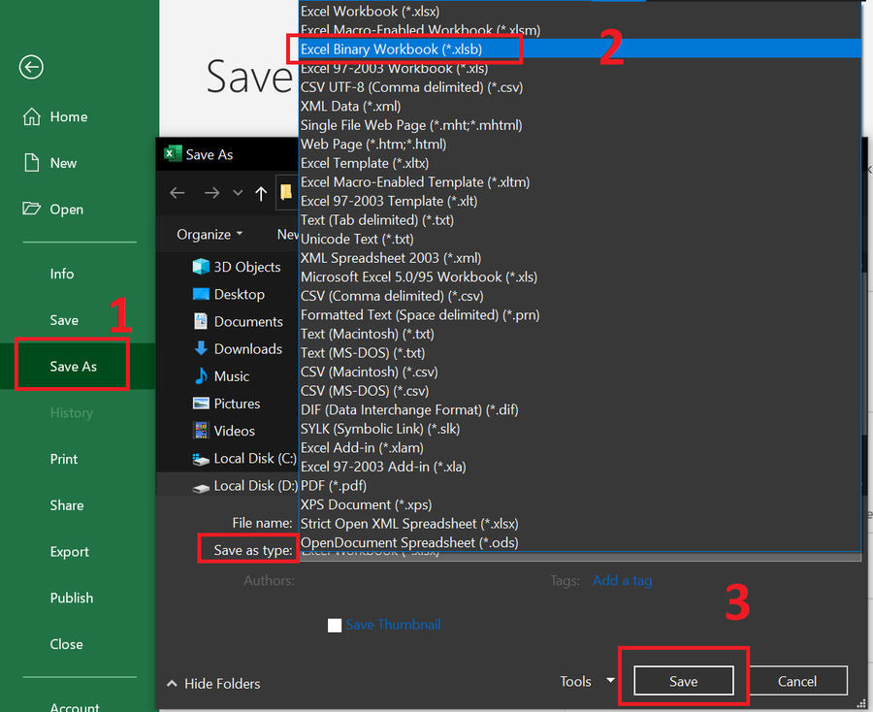Choose XPS Document (*.xps) type
Image resolution: width=873 pixels, height=712 pixels.
580,504
